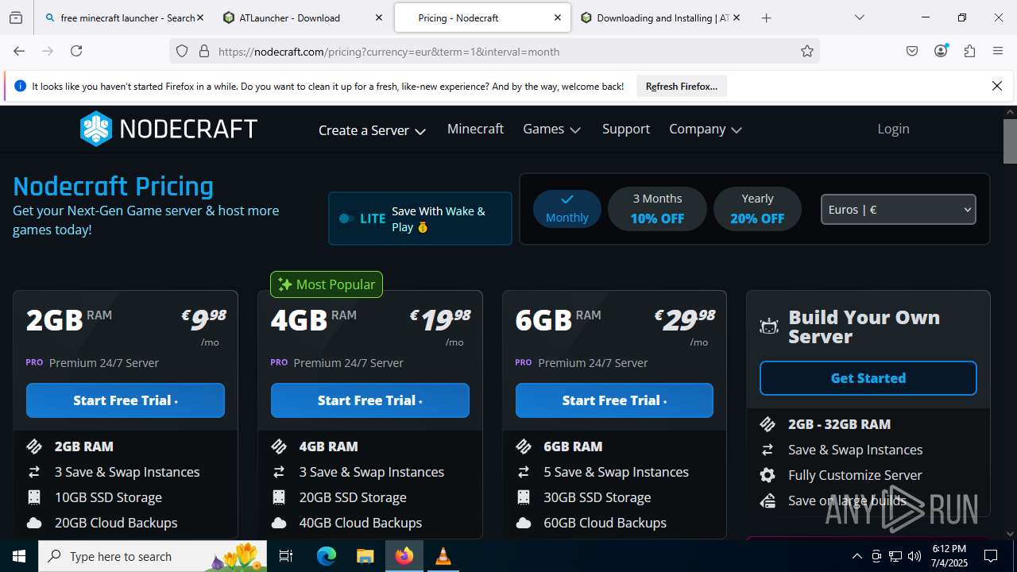Screen dimensions: 1017x572
Task: Click the Refresh Firefox button
Action: tap(682, 87)
